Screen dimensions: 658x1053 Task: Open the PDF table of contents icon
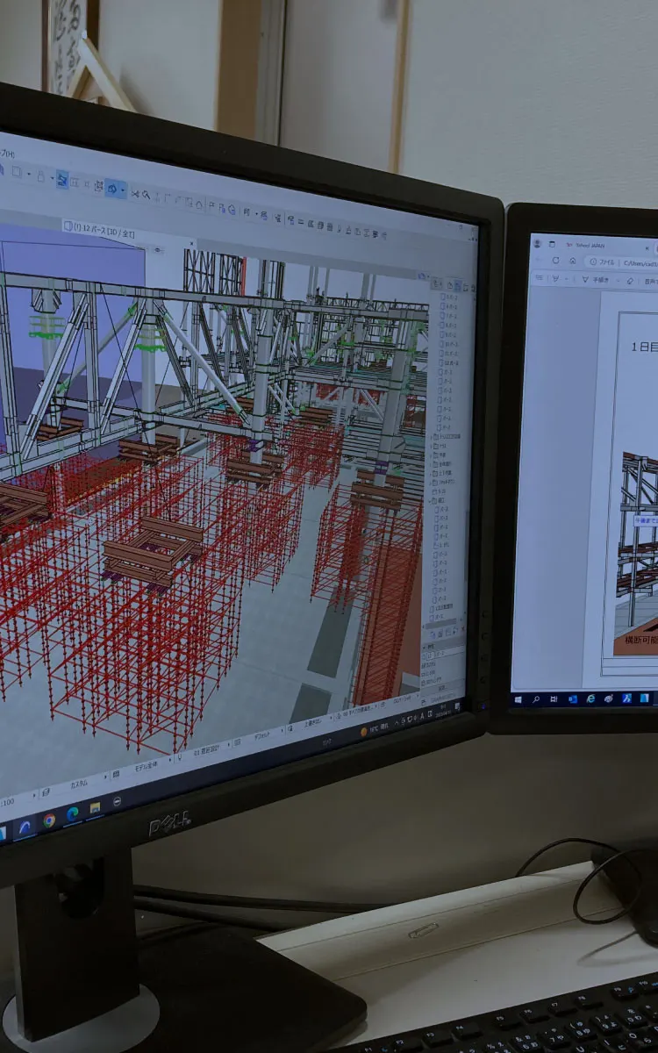[x=540, y=278]
